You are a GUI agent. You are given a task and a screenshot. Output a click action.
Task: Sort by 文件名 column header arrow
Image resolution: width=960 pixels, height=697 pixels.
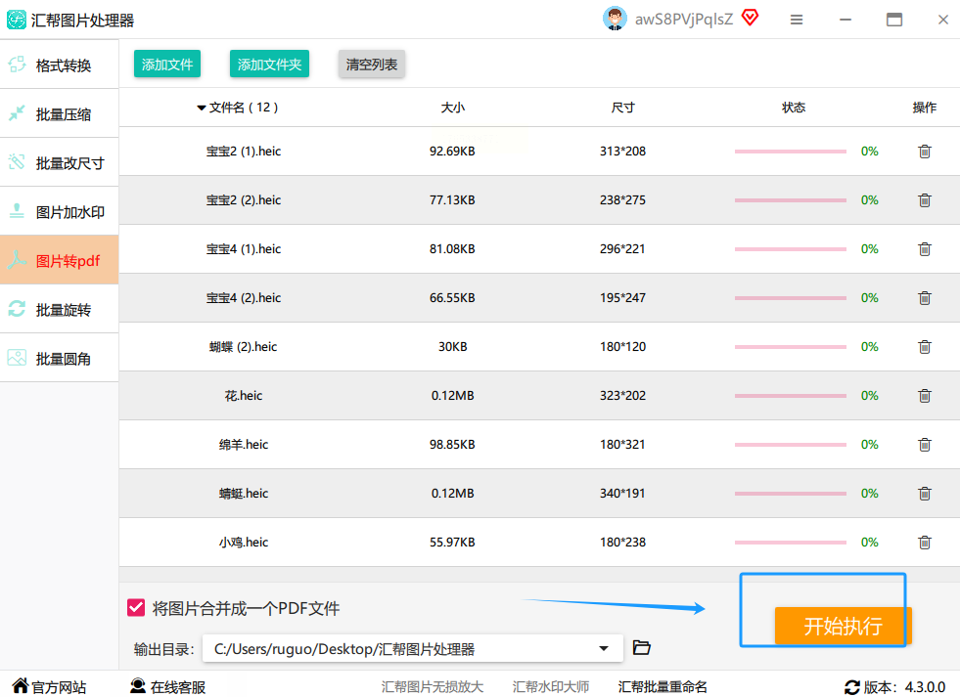(x=202, y=108)
